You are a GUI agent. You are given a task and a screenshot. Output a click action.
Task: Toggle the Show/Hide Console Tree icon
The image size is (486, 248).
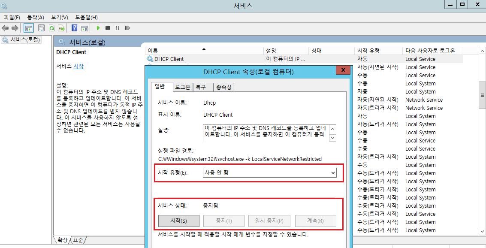tap(29, 28)
